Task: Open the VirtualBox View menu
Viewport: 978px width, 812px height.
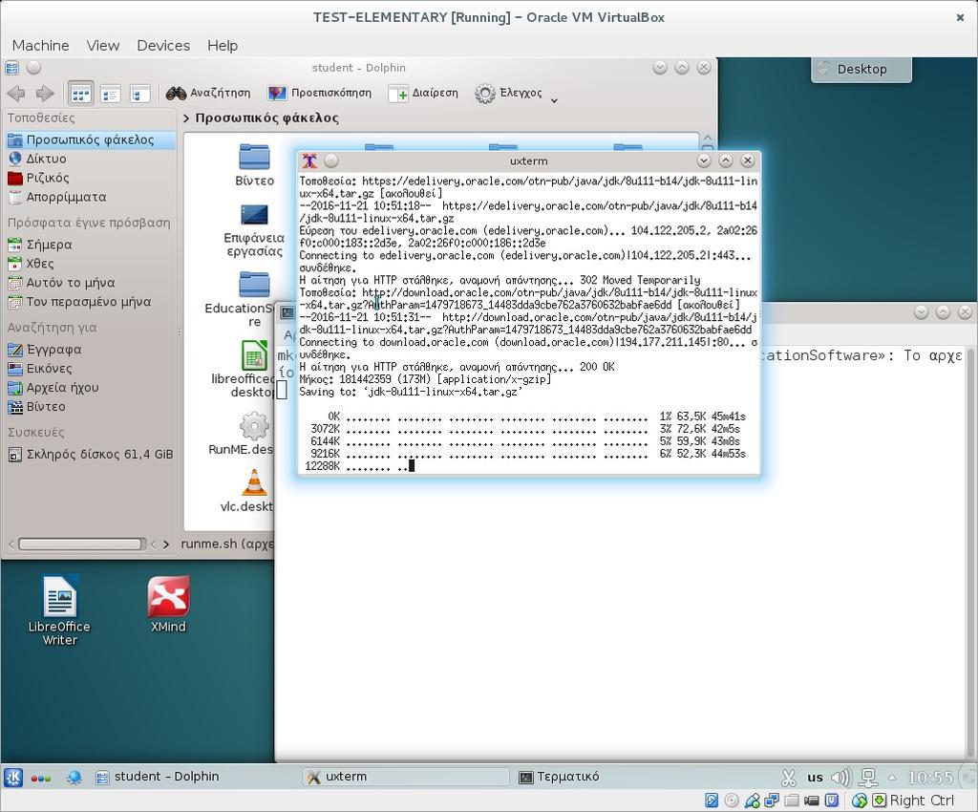Action: pyautogui.click(x=103, y=46)
